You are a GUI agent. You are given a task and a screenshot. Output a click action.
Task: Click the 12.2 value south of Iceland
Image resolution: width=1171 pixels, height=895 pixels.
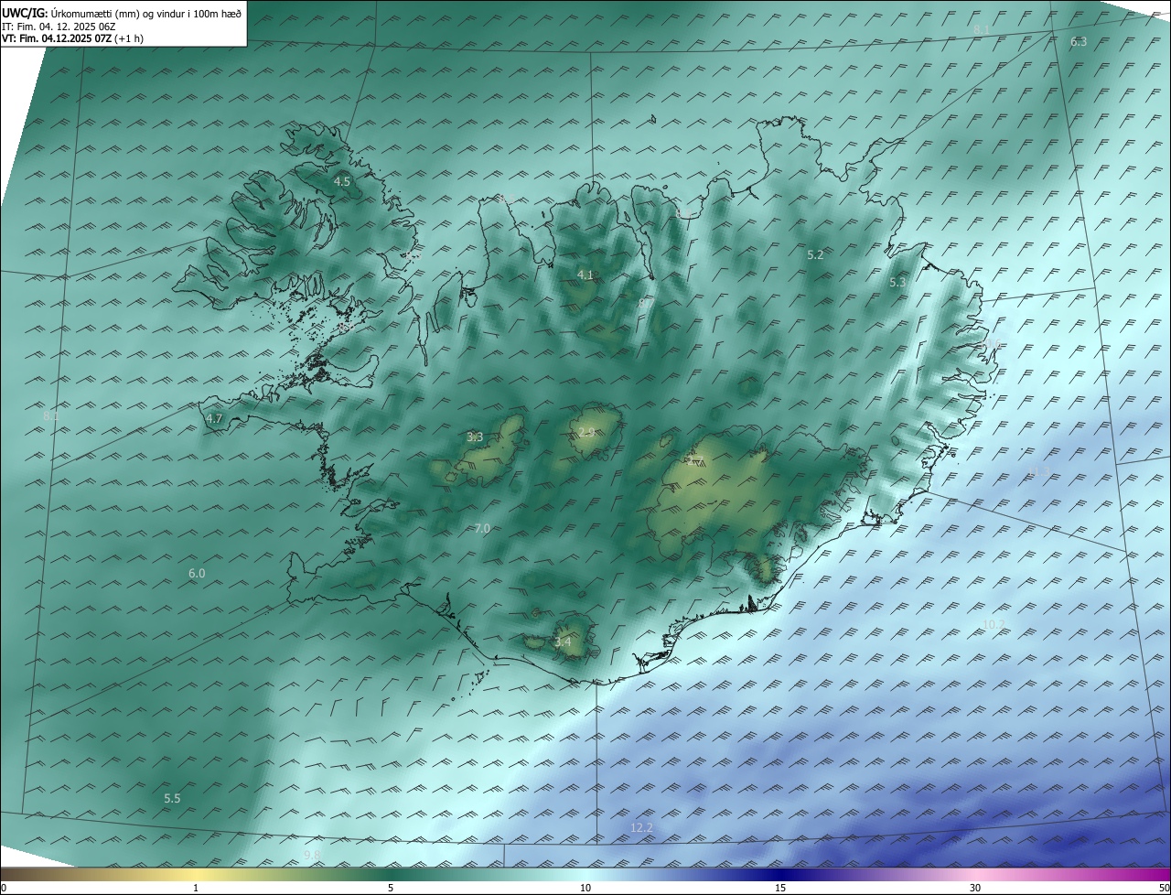[642, 828]
